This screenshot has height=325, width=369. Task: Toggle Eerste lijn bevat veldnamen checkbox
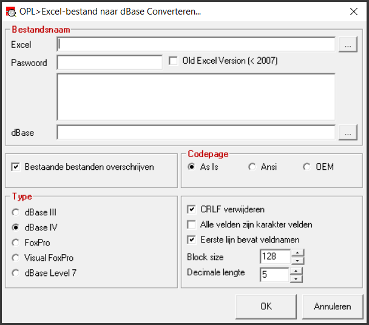(191, 240)
